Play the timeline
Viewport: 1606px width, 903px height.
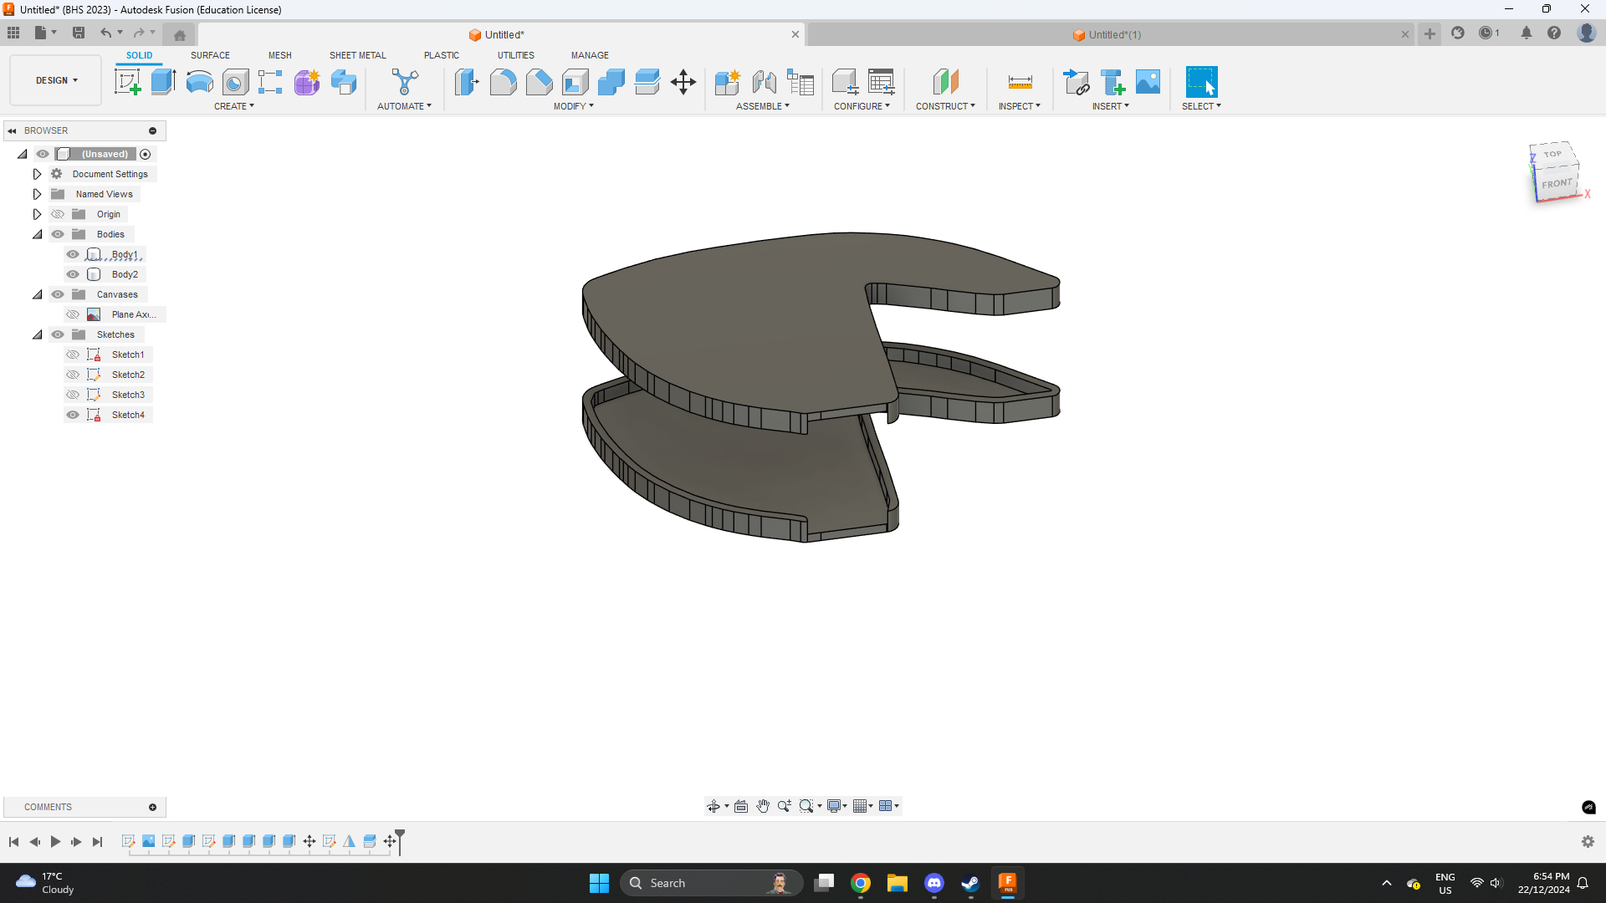(55, 842)
